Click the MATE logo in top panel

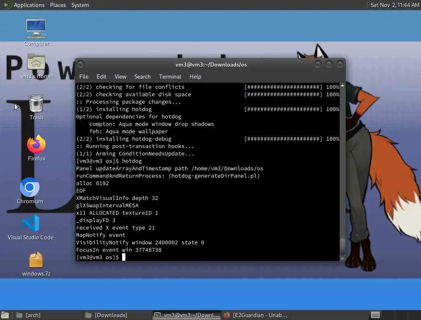(x=7, y=5)
